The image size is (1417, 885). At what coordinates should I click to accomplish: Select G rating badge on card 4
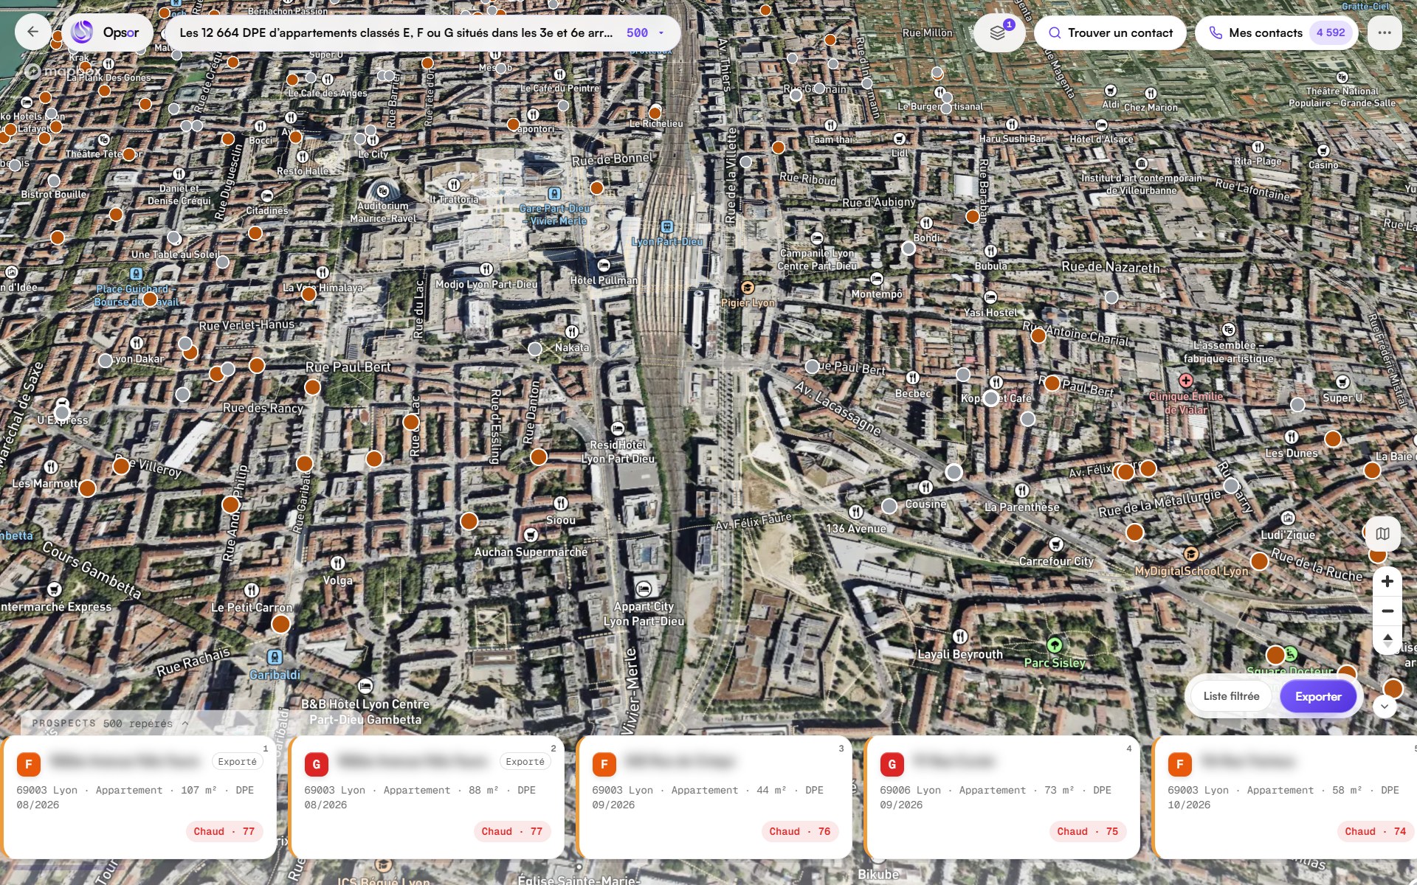(x=892, y=764)
